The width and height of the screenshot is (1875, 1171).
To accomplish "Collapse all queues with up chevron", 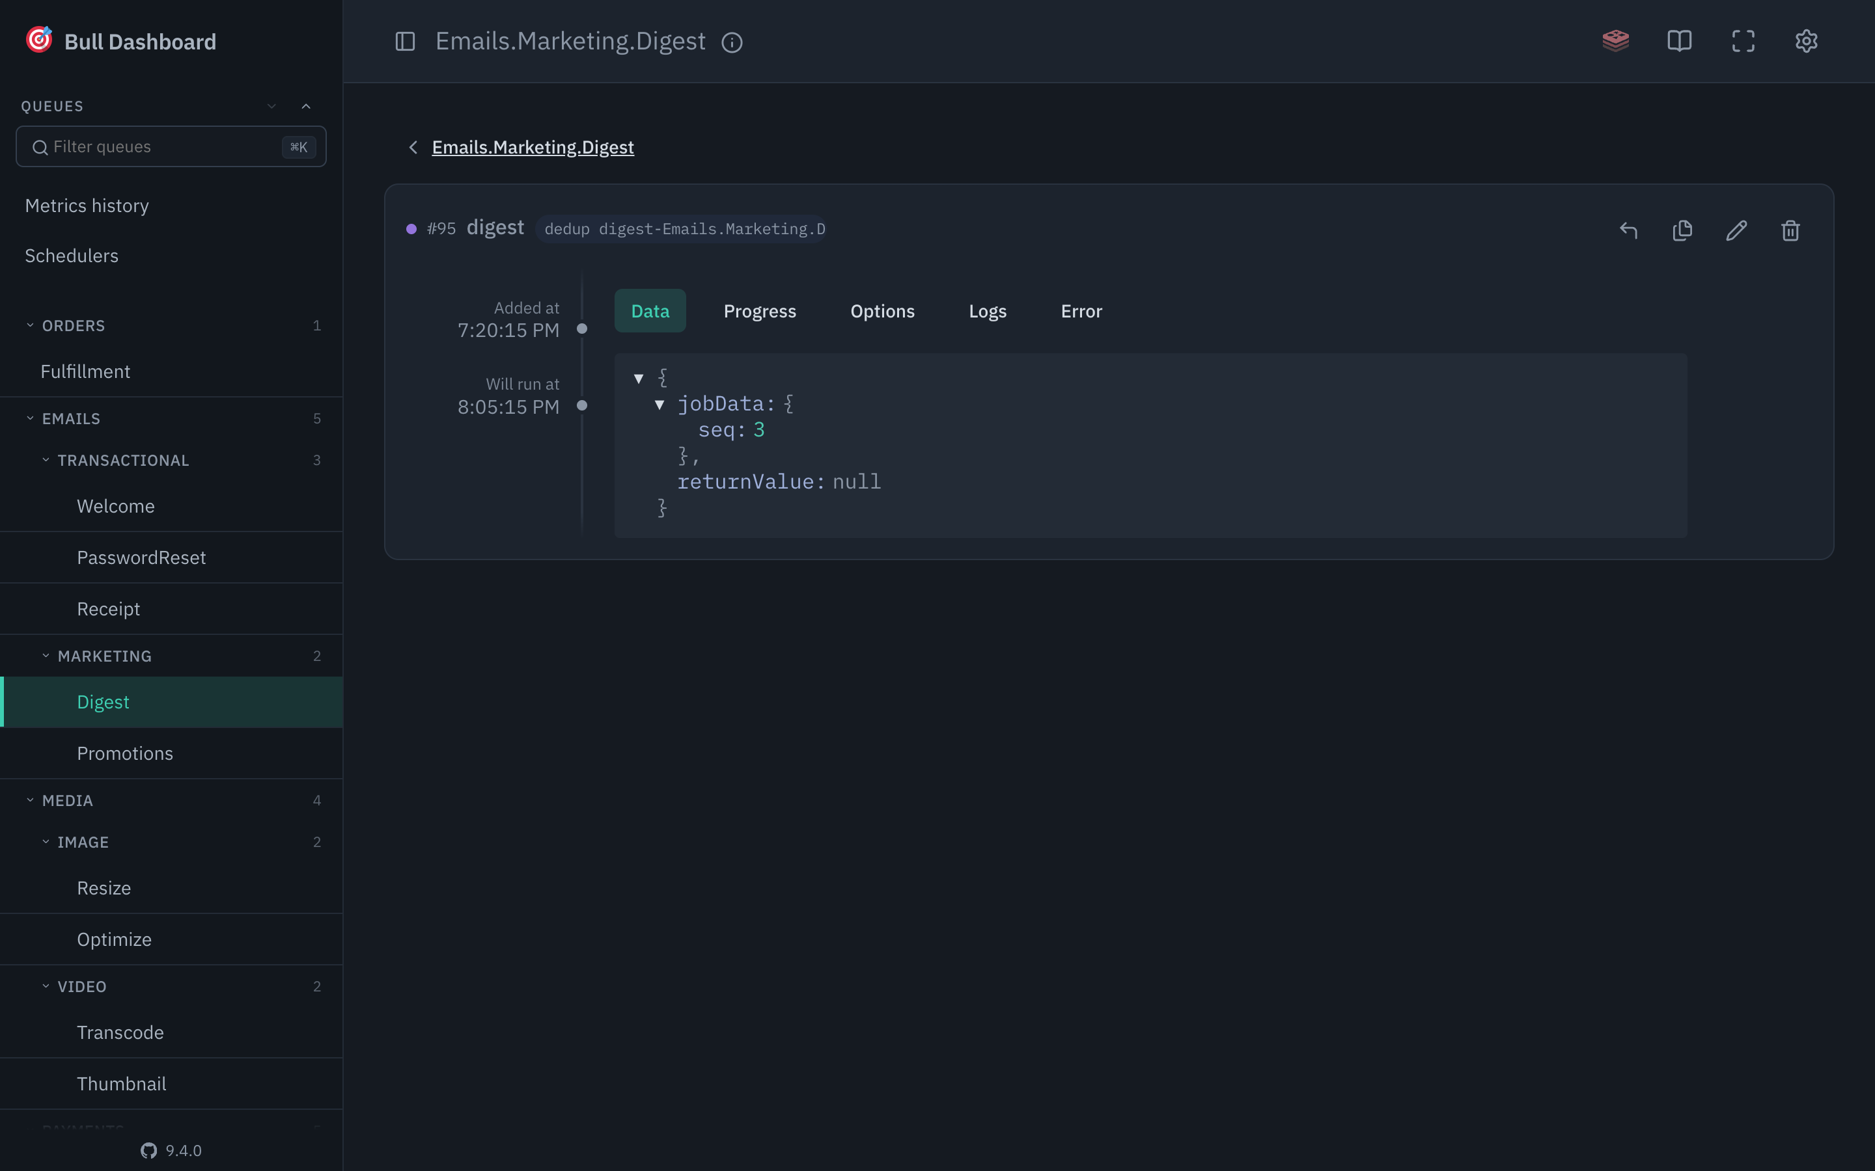I will pyautogui.click(x=306, y=106).
